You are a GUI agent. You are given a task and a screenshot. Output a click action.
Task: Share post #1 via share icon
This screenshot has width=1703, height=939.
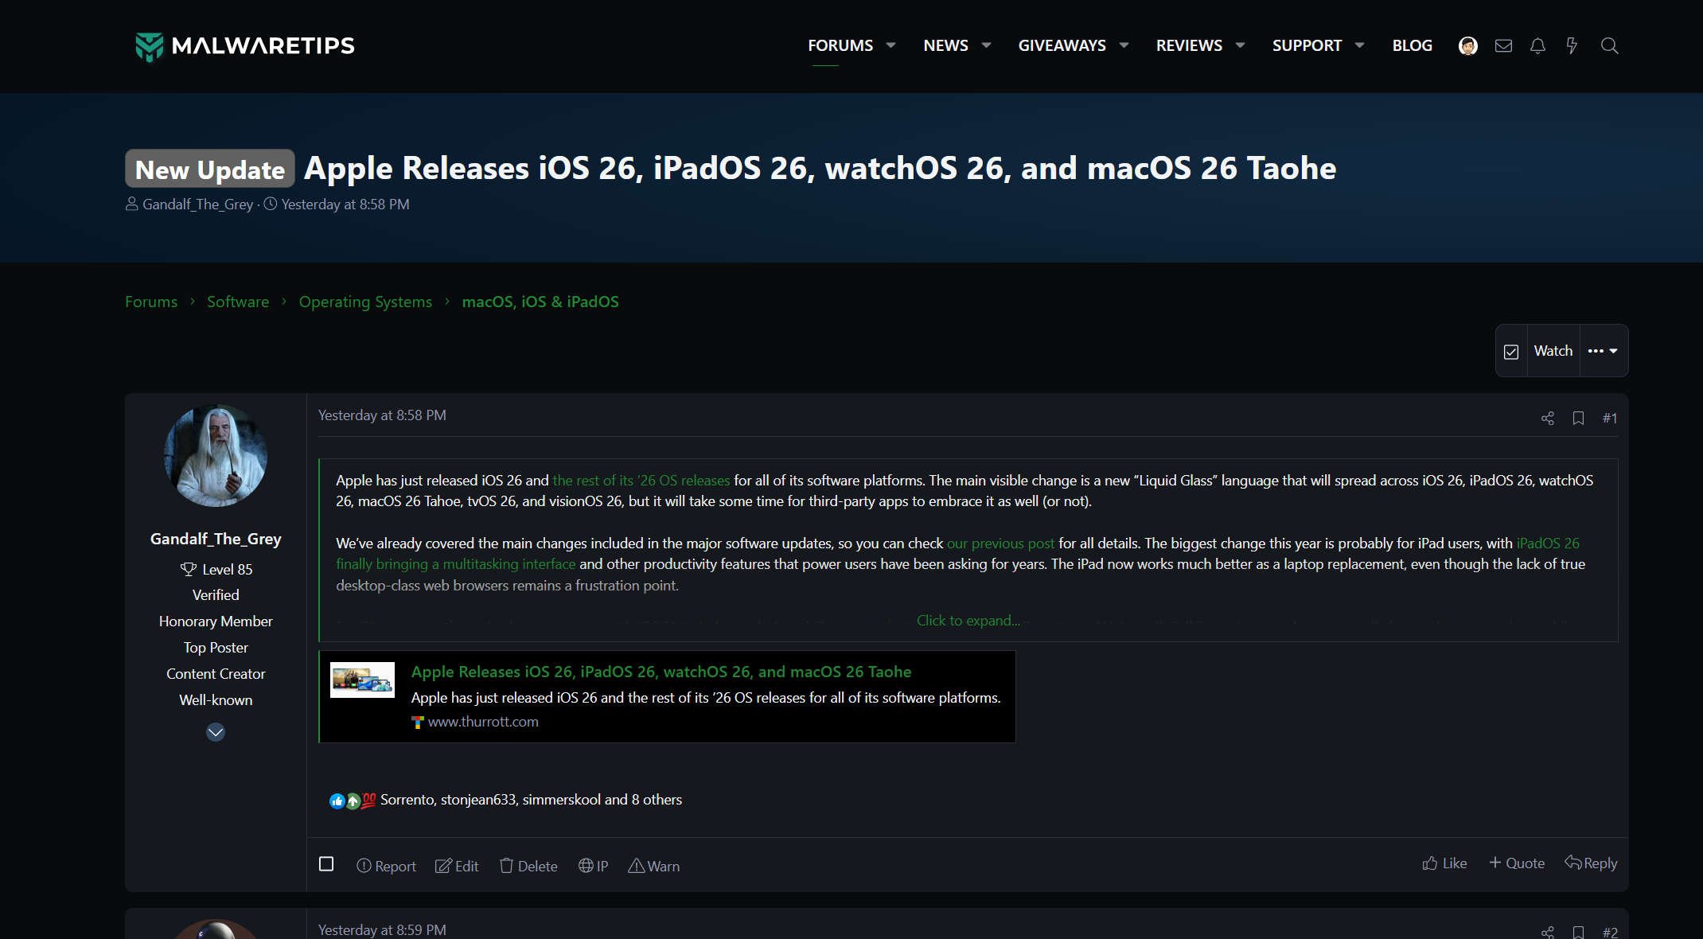point(1547,418)
